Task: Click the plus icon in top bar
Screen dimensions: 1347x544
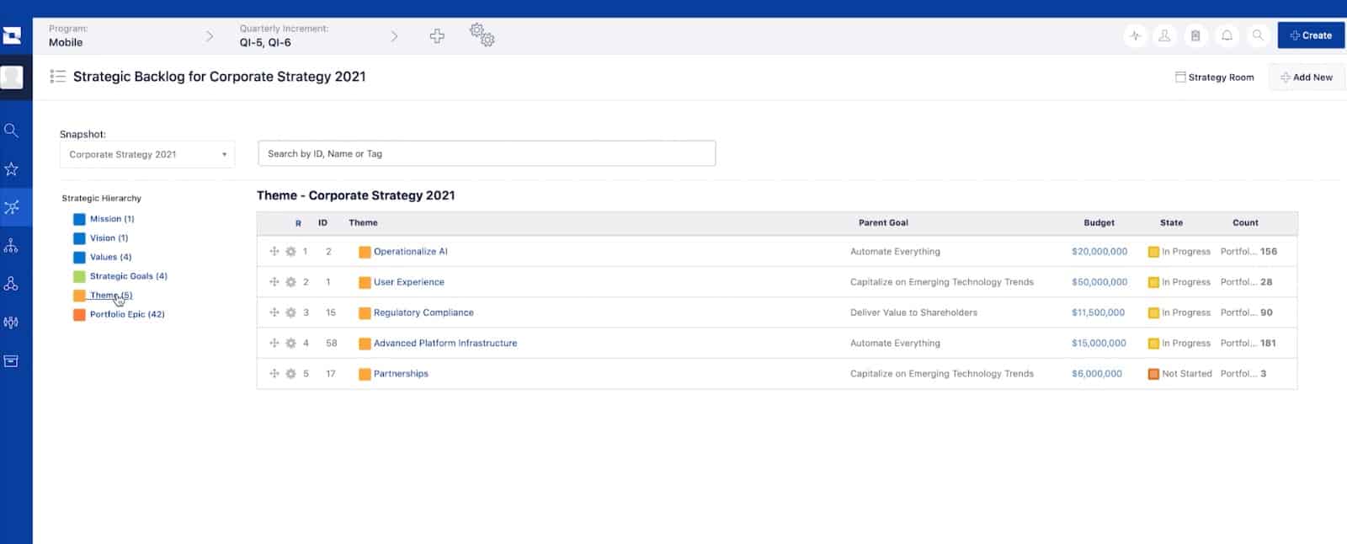Action: tap(437, 36)
